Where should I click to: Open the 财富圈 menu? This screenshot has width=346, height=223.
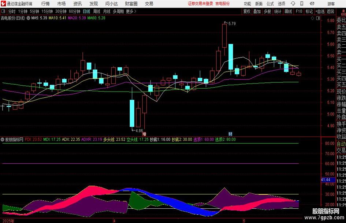tap(131, 4)
